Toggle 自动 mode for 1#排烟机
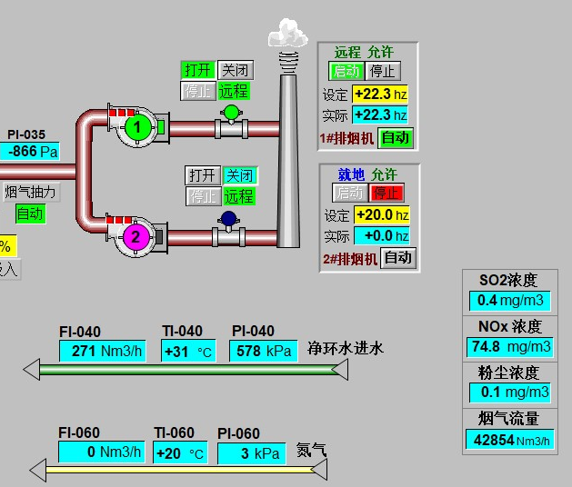 395,138
